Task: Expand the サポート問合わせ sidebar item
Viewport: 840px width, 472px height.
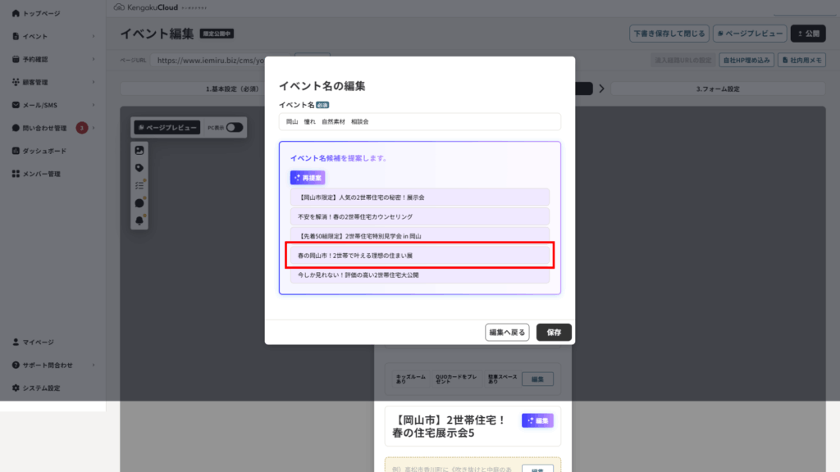Action: (52, 365)
